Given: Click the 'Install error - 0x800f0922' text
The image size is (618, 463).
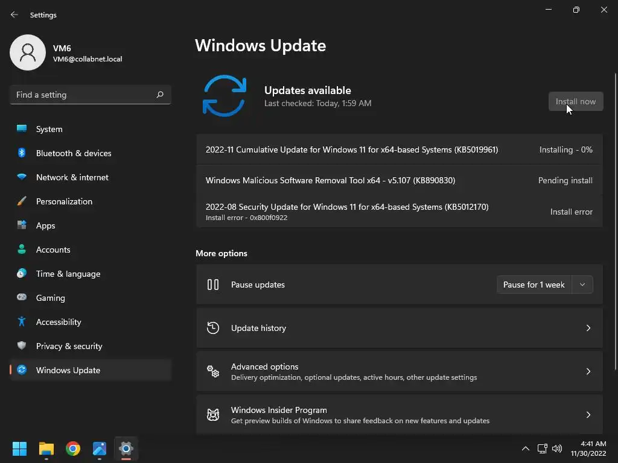Looking at the screenshot, I should coord(246,218).
